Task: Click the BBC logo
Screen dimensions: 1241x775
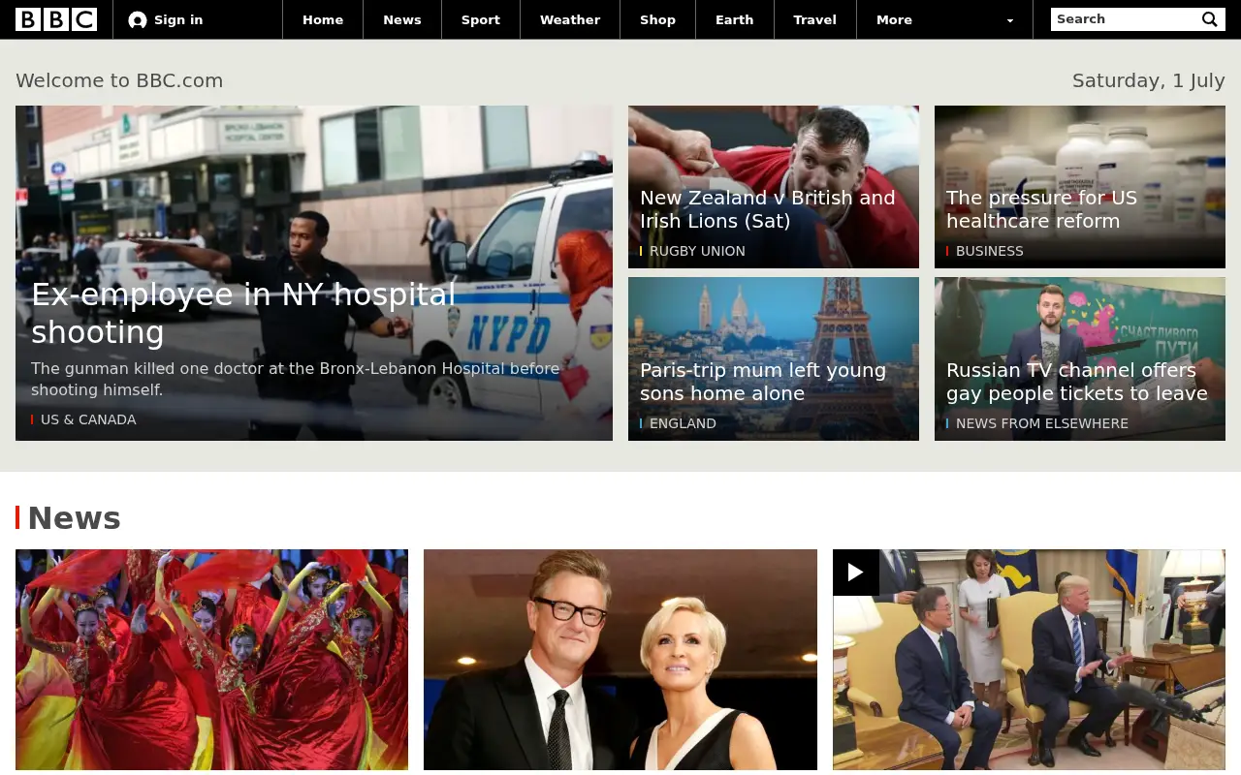Action: [56, 19]
